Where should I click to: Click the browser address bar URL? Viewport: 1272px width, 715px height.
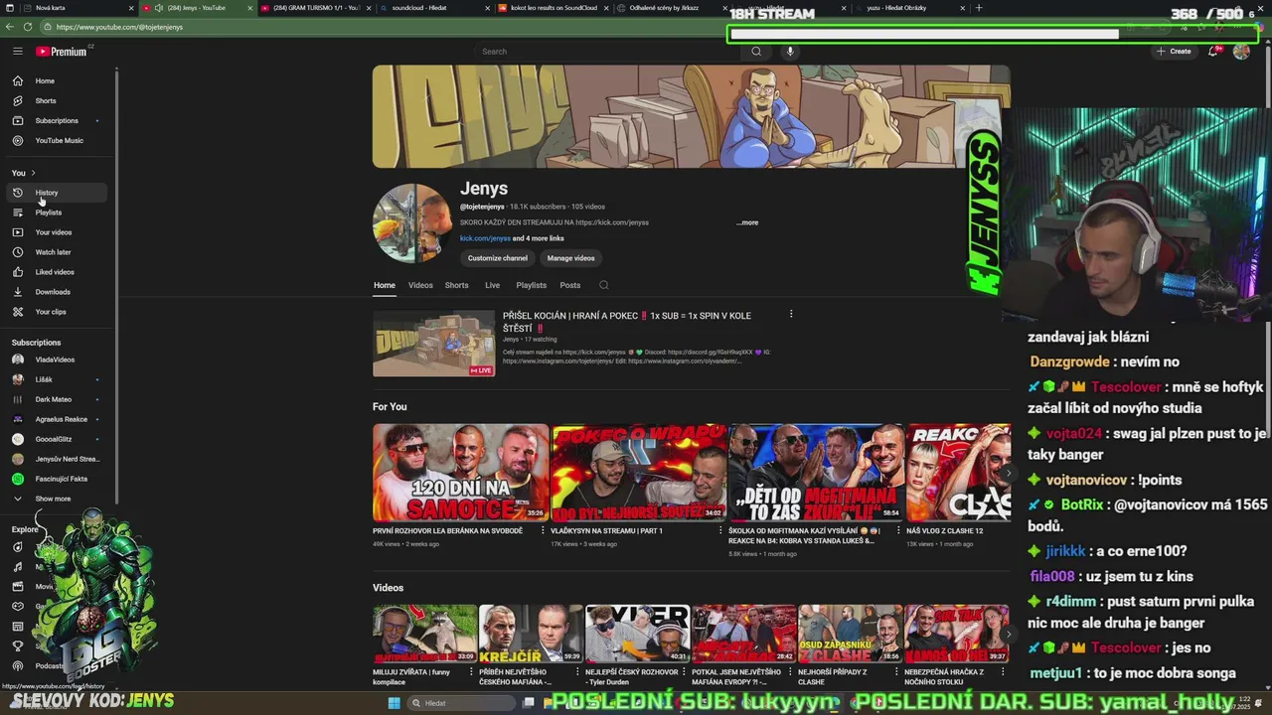tap(119, 27)
